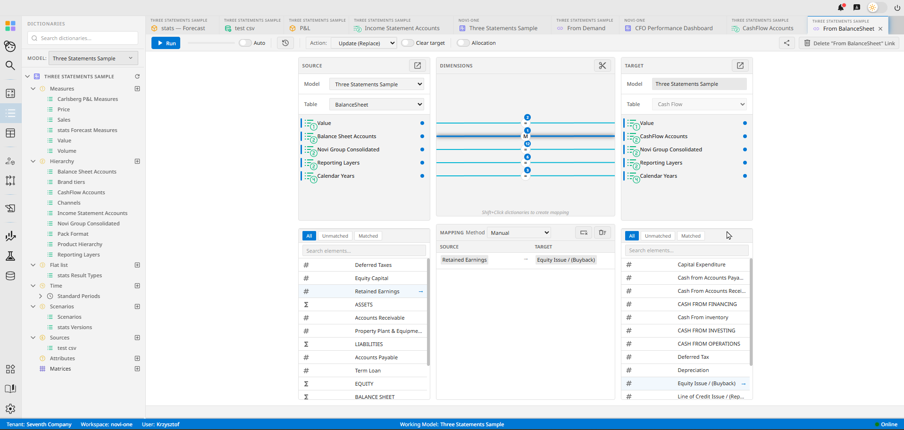The height and width of the screenshot is (430, 904).
Task: Select All filter in target elements
Action: (x=632, y=236)
